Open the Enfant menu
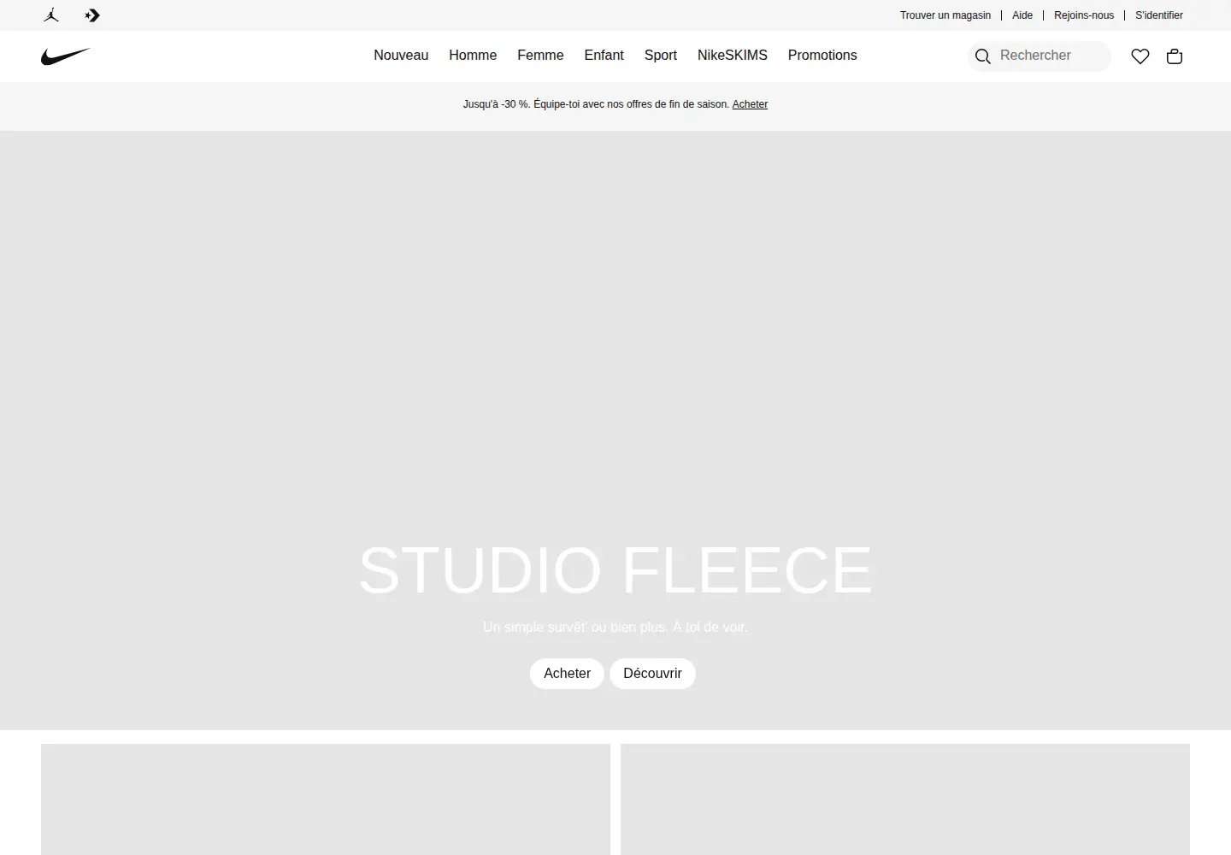Screen dimensions: 1231x855 pyautogui.click(x=604, y=56)
